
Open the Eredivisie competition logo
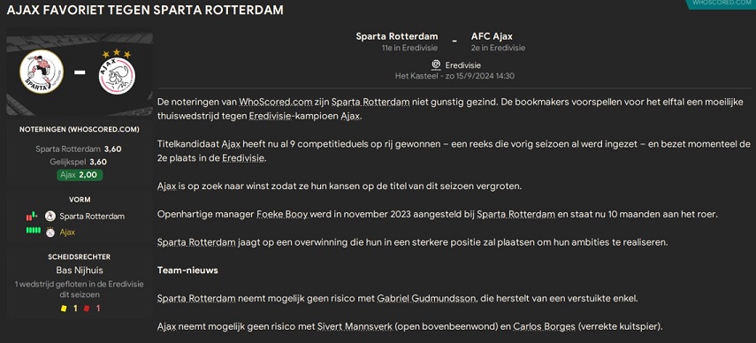[436, 65]
